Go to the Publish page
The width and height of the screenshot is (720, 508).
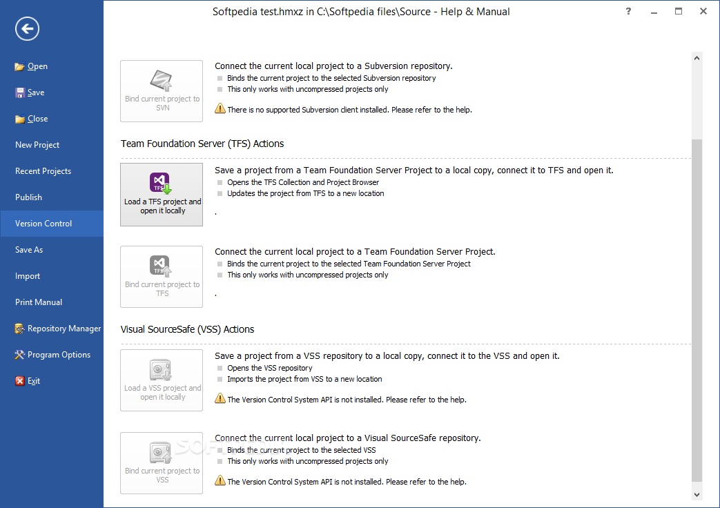[x=52, y=197]
